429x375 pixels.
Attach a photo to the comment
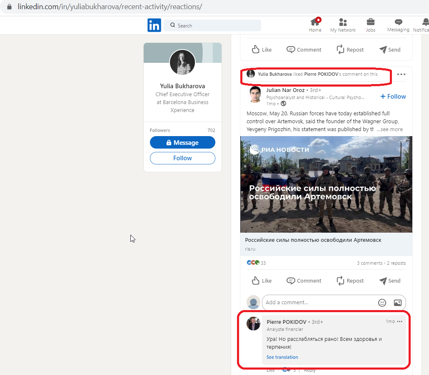[x=397, y=303]
